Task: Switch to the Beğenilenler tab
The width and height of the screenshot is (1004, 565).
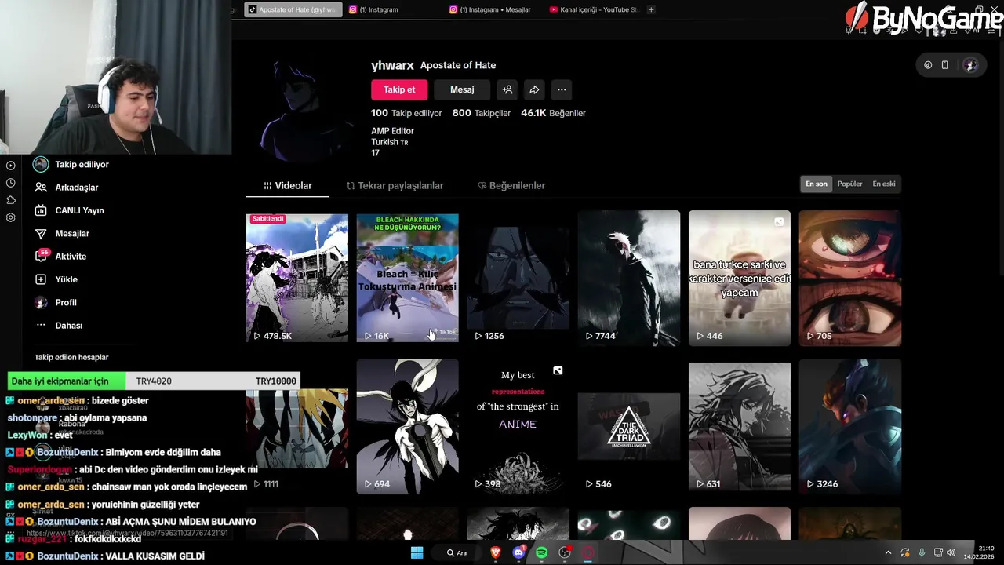Action: pos(511,186)
